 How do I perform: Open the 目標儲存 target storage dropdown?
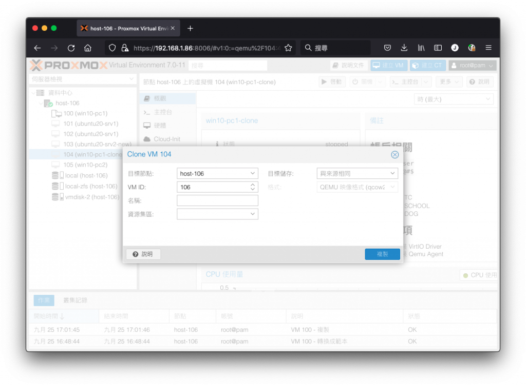[358, 173]
